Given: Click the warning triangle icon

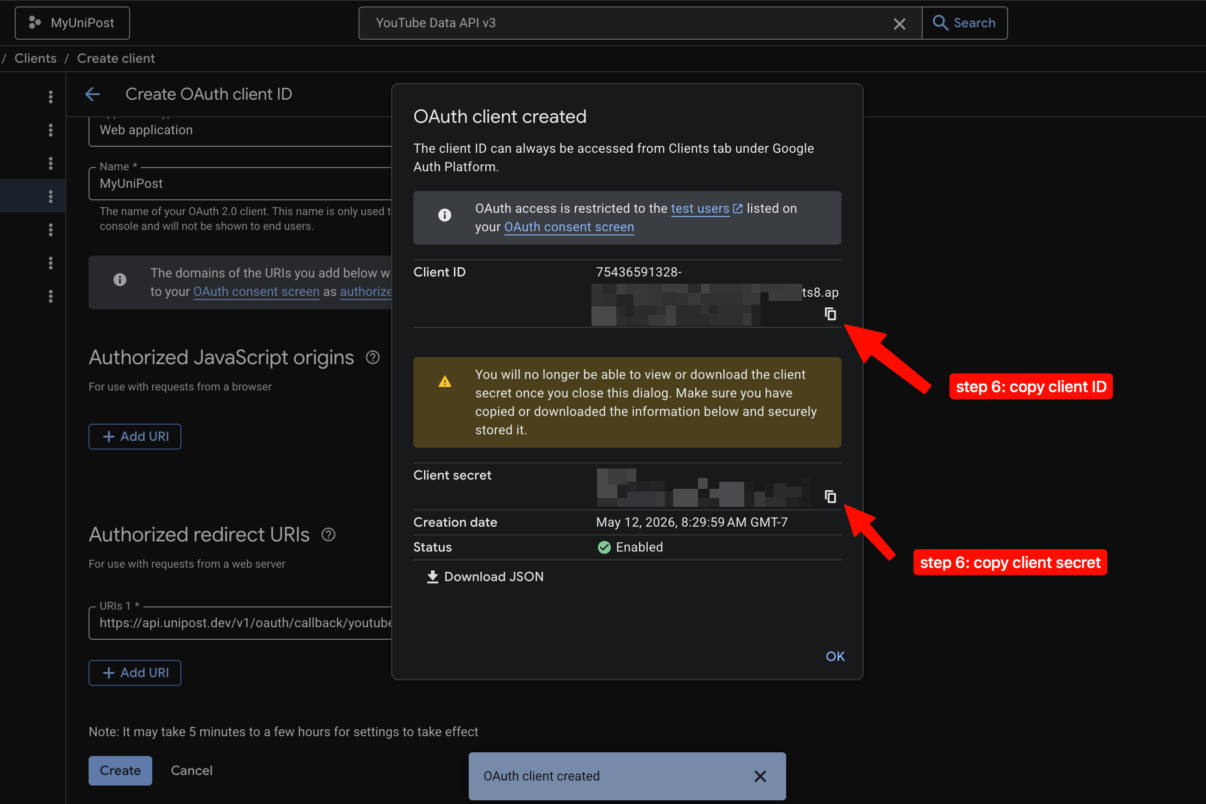Looking at the screenshot, I should 445,382.
